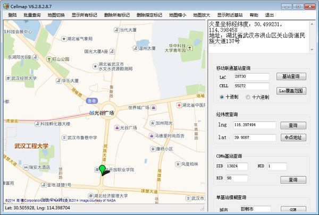Click the 水文水资源勘测局 star icon

(95, 66)
